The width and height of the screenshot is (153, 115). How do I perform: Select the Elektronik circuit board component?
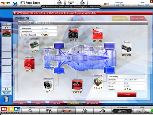point(34,45)
